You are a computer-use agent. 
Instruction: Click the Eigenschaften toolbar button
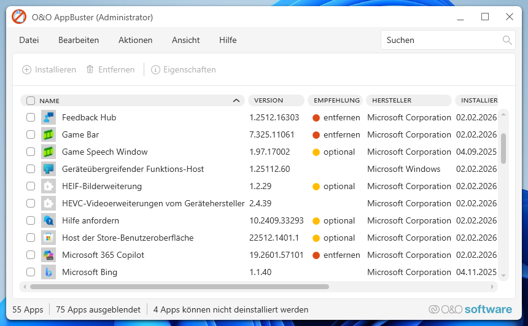[x=184, y=70]
